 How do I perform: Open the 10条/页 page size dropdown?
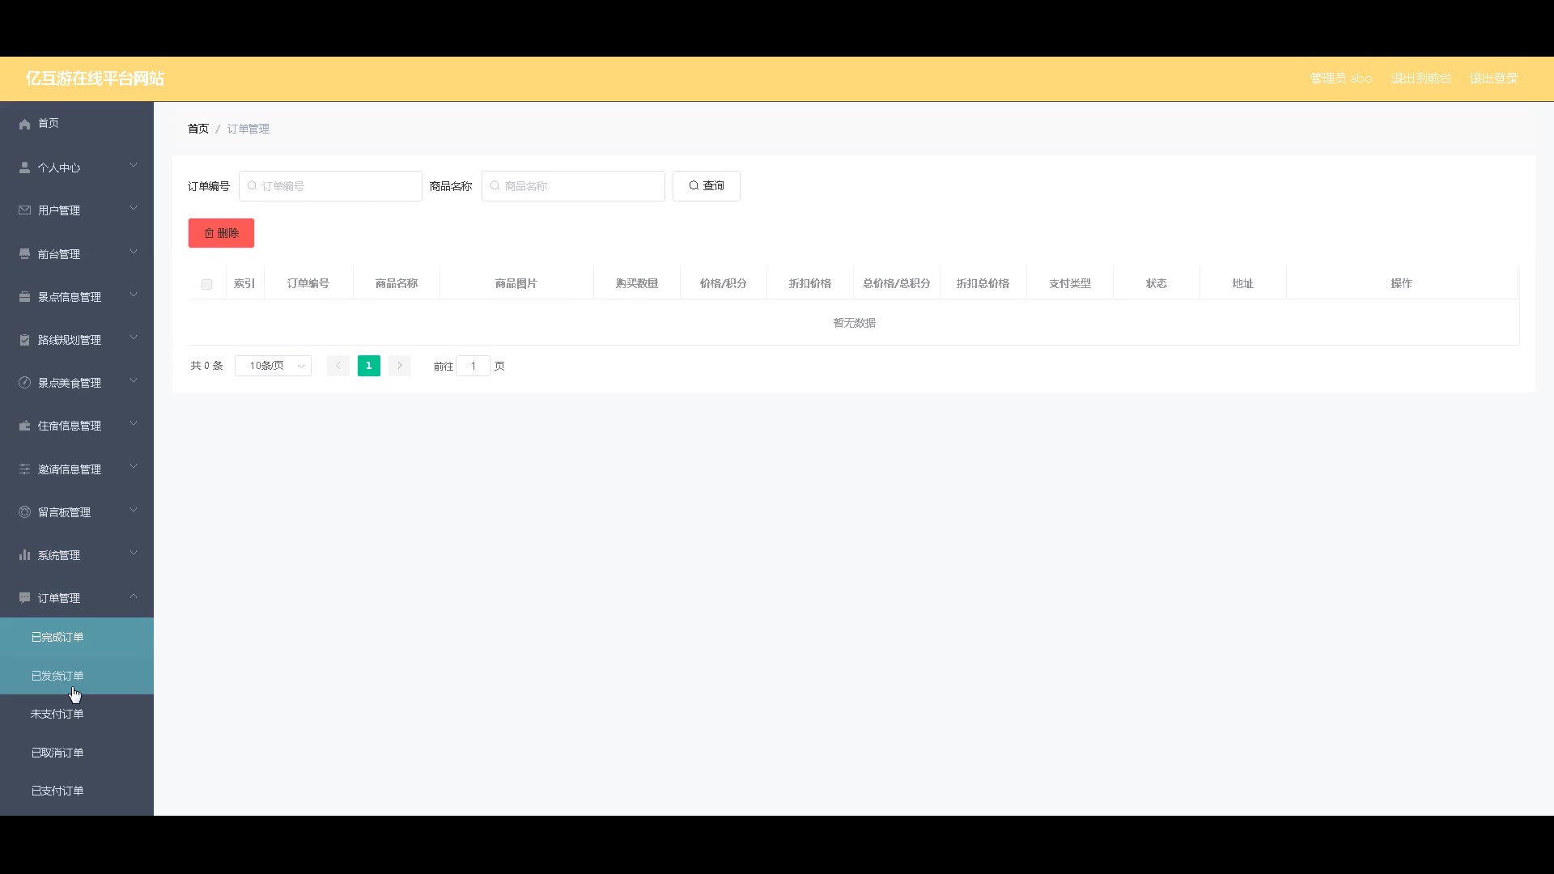click(x=273, y=366)
